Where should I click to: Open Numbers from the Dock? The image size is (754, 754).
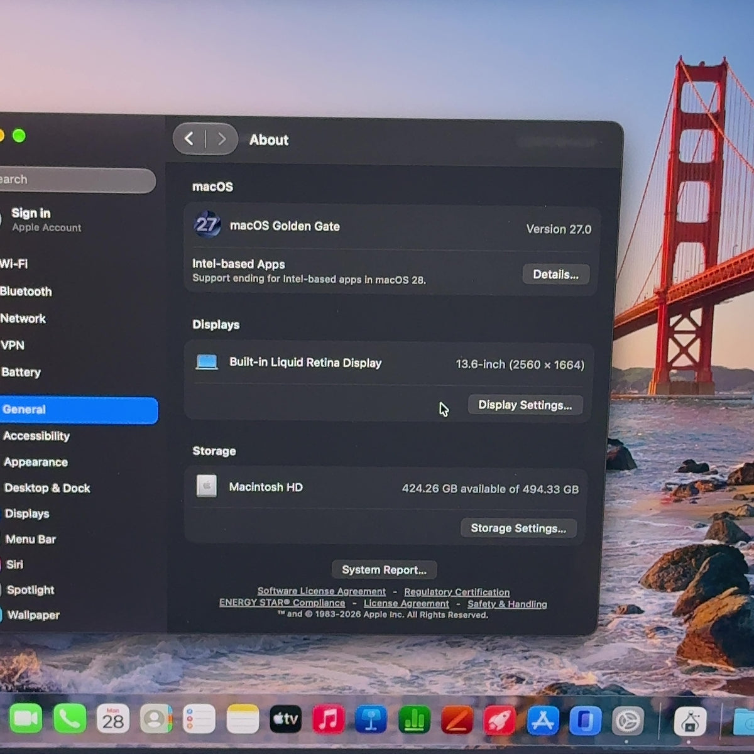pyautogui.click(x=414, y=721)
